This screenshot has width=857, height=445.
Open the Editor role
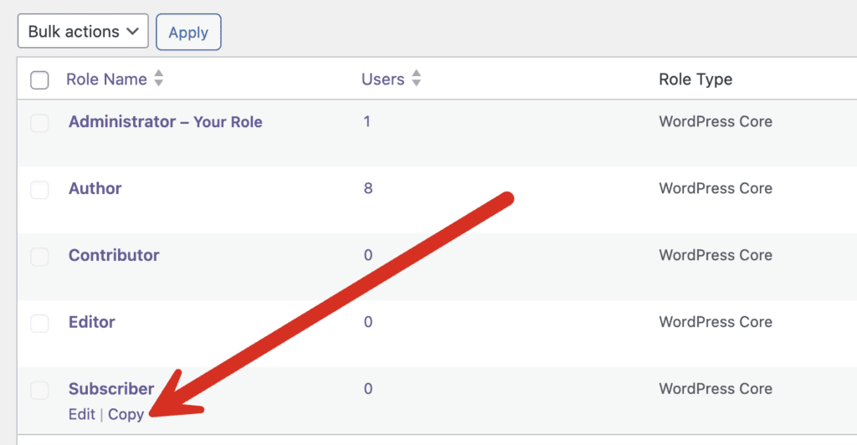[x=91, y=323]
